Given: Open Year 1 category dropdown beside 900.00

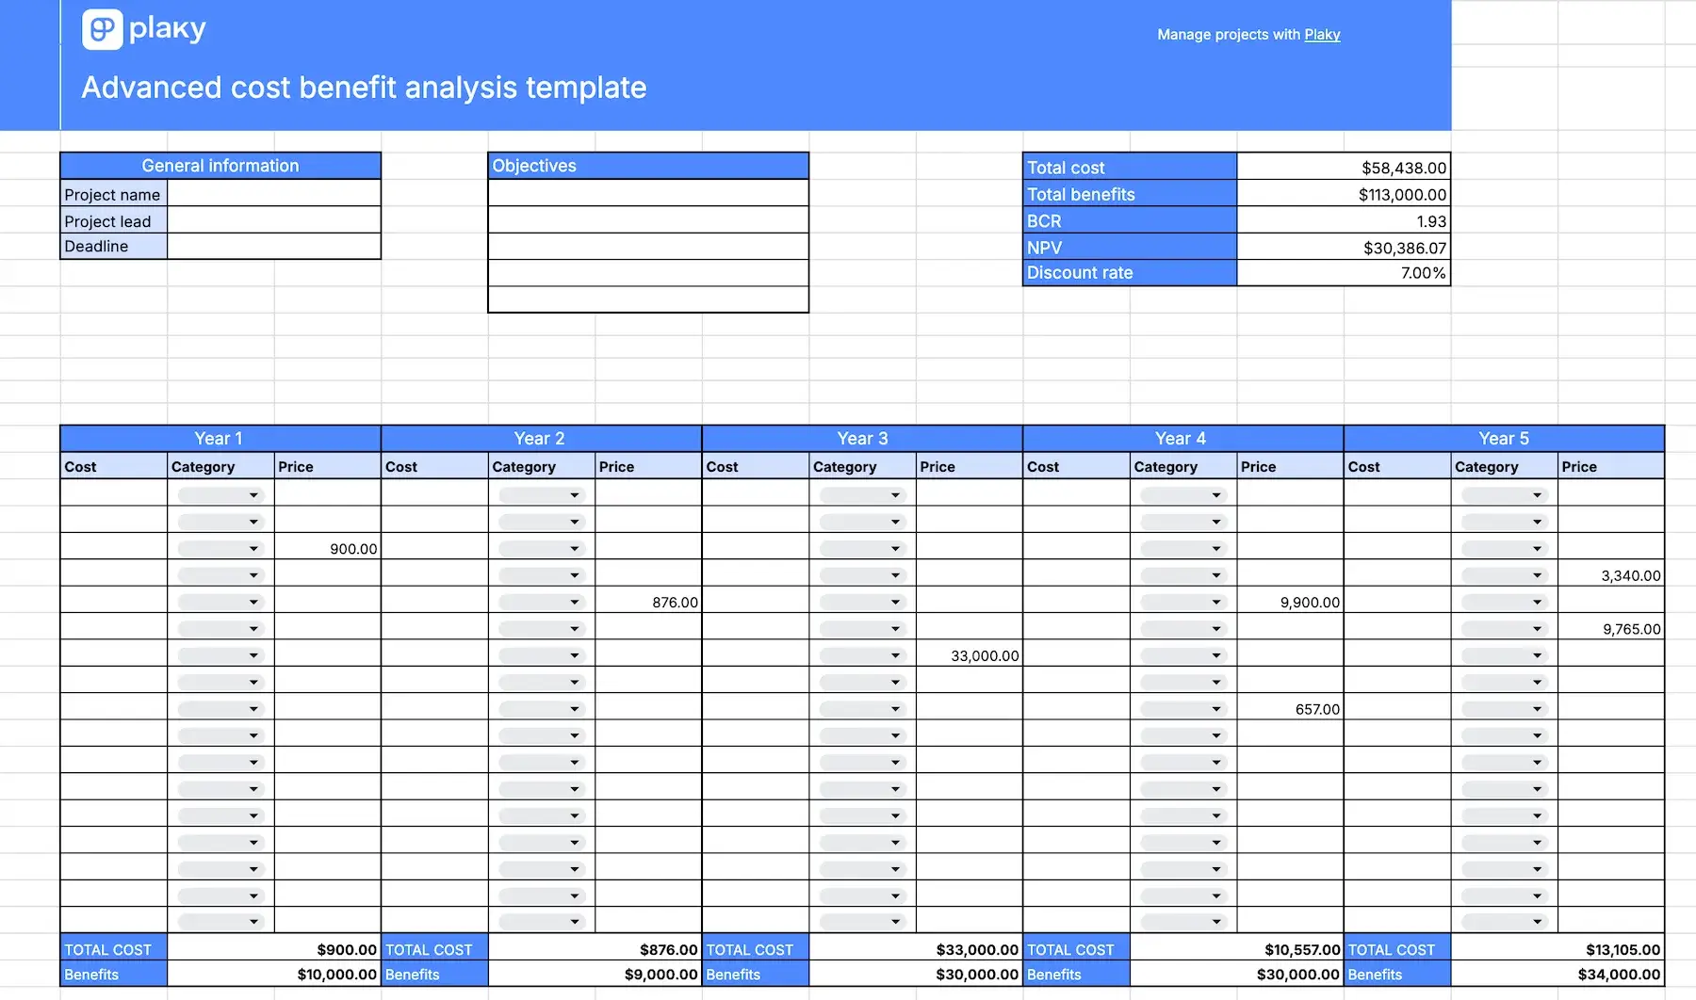Looking at the screenshot, I should click(x=220, y=548).
